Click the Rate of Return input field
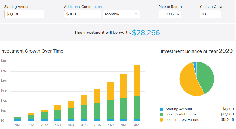Viewport: 236px width, 129px height. [170, 14]
